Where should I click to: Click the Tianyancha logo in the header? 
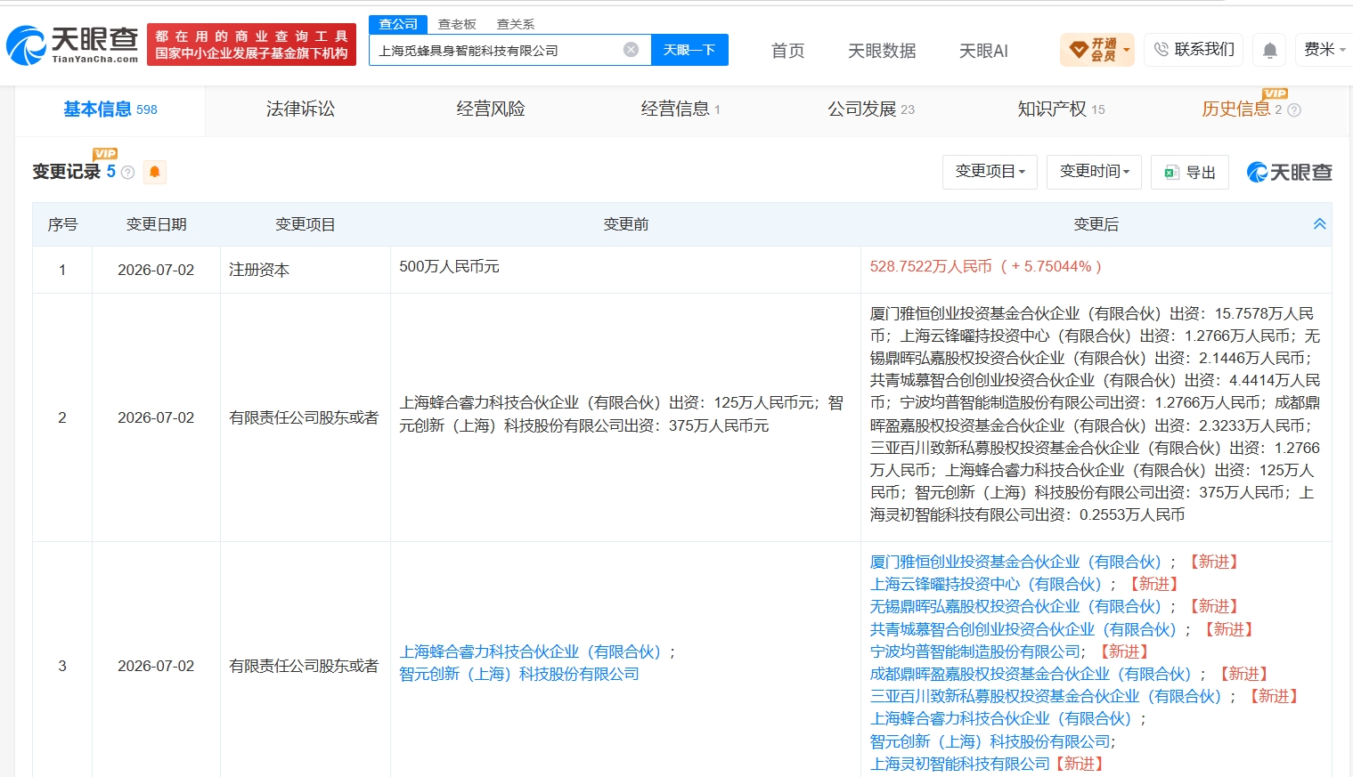tap(72, 45)
